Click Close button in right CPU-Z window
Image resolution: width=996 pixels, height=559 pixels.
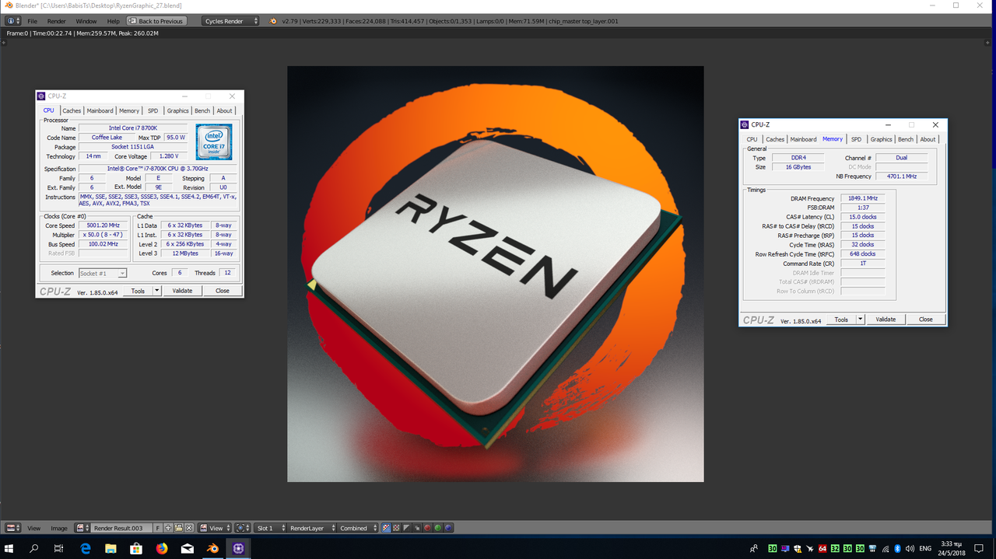click(x=926, y=320)
